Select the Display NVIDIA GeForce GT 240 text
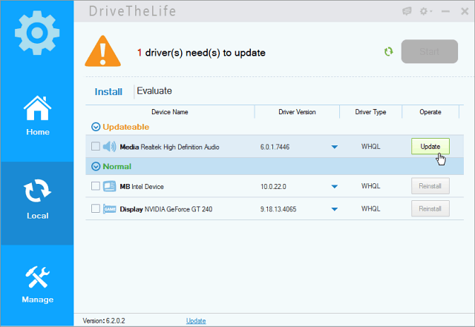475x327 pixels. [x=166, y=209]
